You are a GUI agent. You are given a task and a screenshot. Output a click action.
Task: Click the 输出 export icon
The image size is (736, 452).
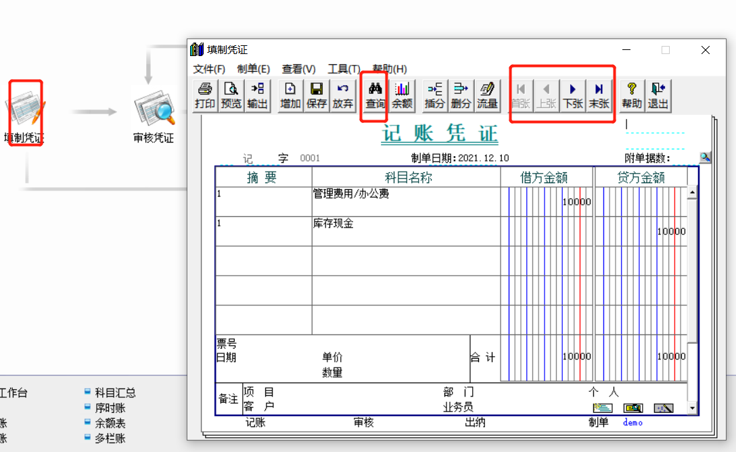click(x=257, y=96)
